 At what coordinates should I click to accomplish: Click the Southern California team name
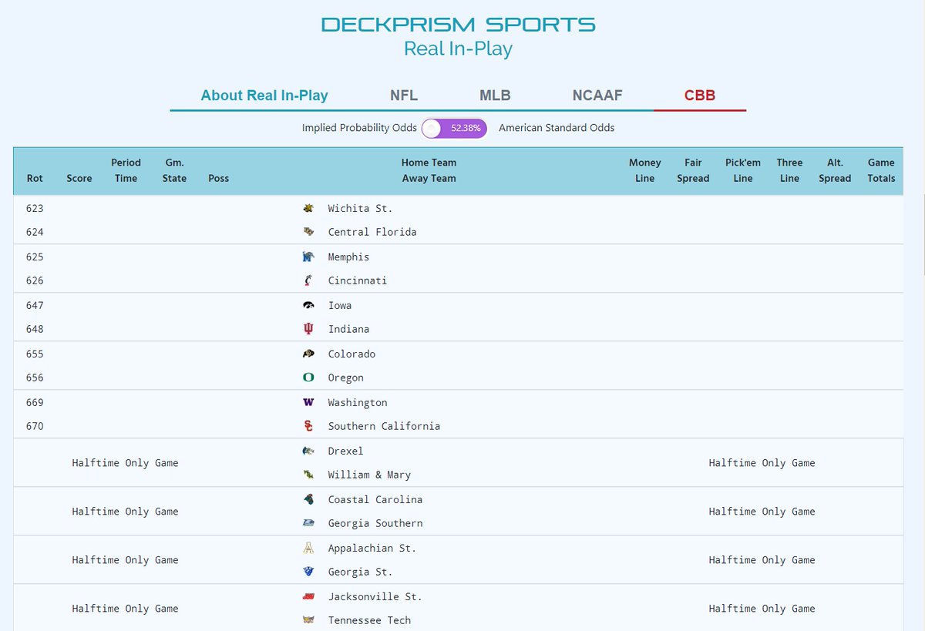pyautogui.click(x=384, y=426)
